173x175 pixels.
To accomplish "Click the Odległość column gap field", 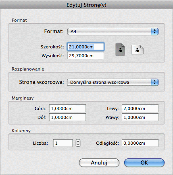I will [140, 143].
